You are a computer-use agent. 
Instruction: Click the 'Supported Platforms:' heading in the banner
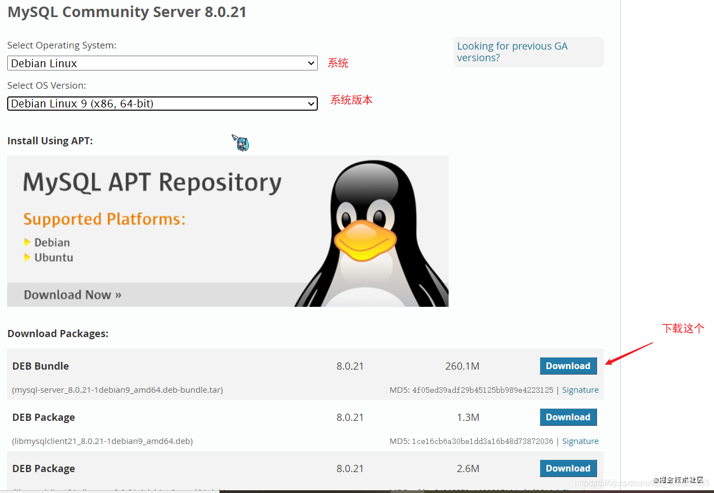tap(104, 219)
